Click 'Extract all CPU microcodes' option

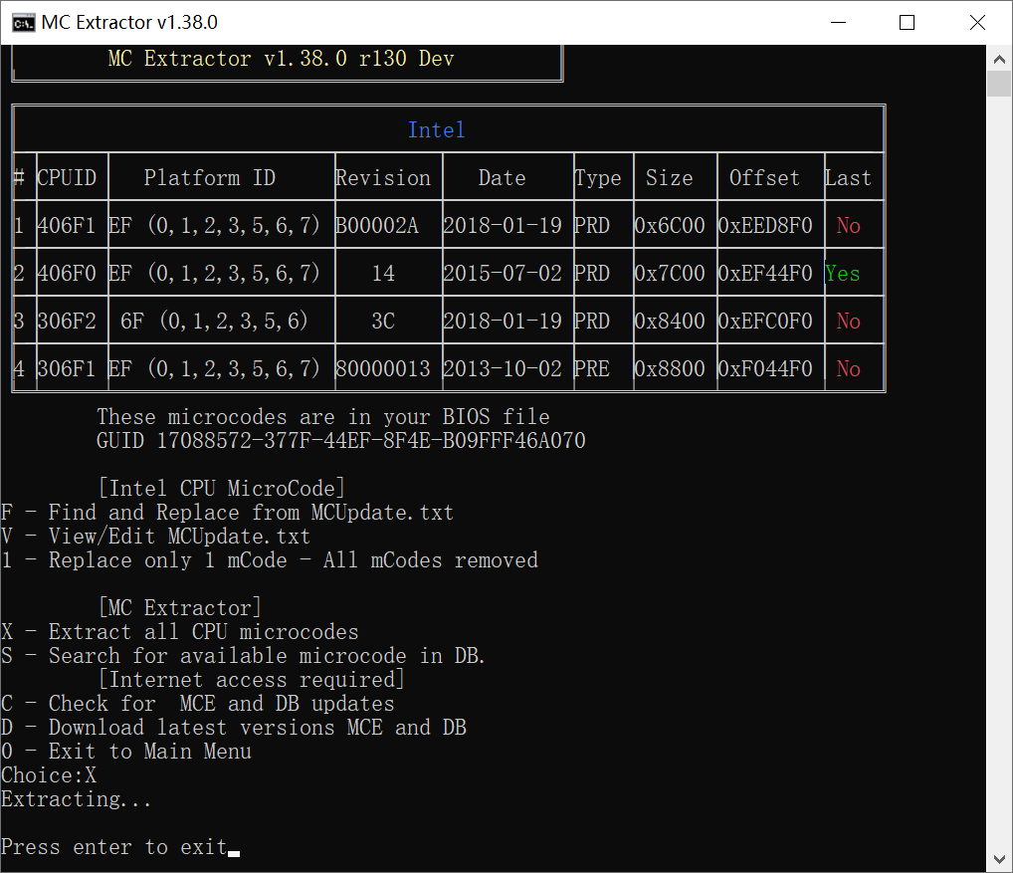pyautogui.click(x=179, y=632)
